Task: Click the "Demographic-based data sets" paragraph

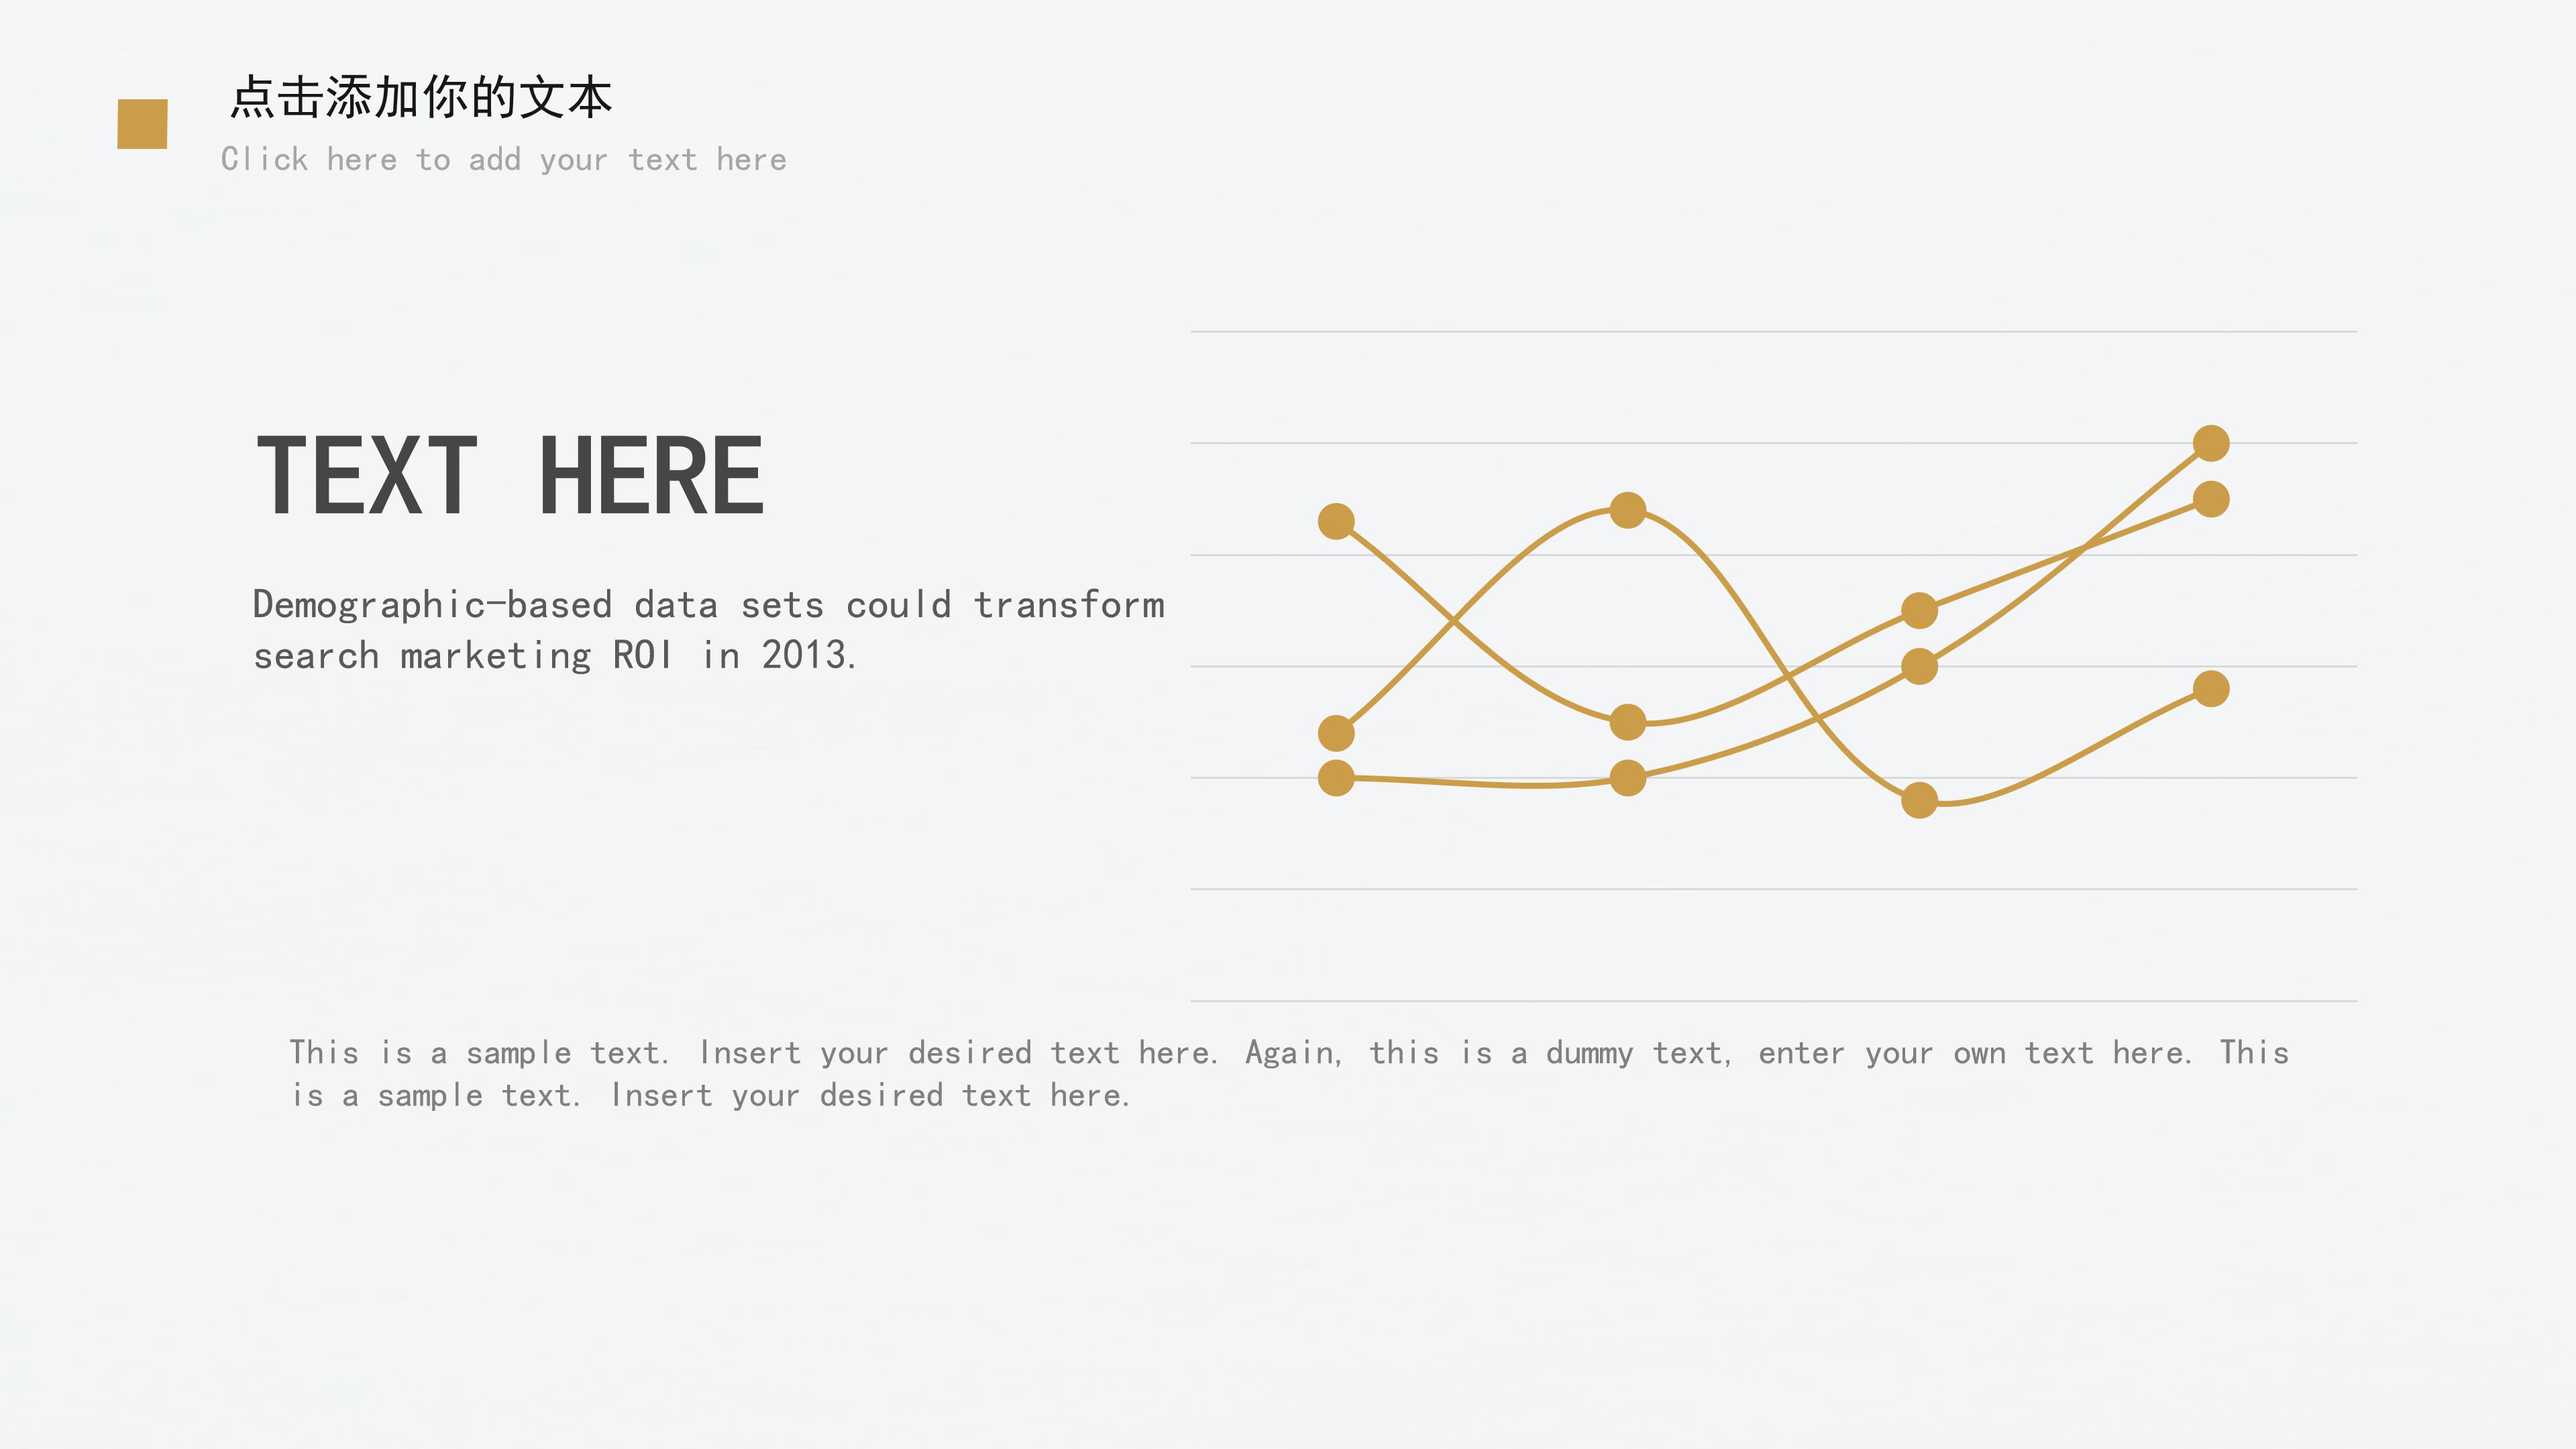Action: click(x=708, y=630)
